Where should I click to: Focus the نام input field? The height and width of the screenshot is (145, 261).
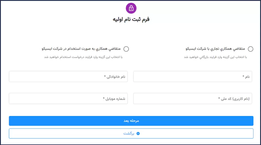193,77
